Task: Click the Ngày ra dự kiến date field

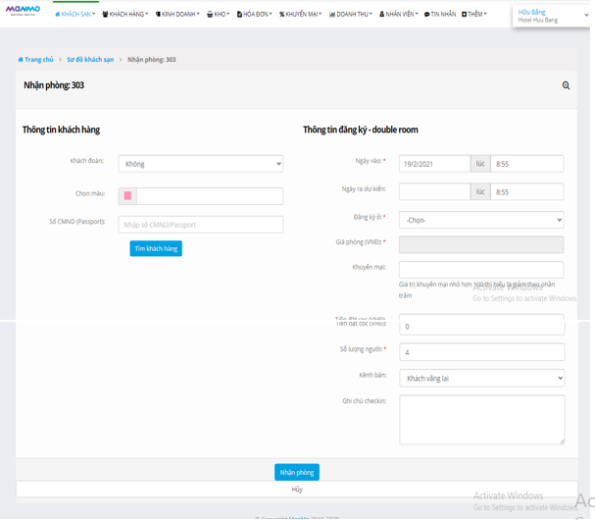Action: [x=433, y=192]
